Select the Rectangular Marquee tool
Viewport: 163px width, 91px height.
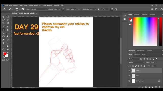coord(8,17)
